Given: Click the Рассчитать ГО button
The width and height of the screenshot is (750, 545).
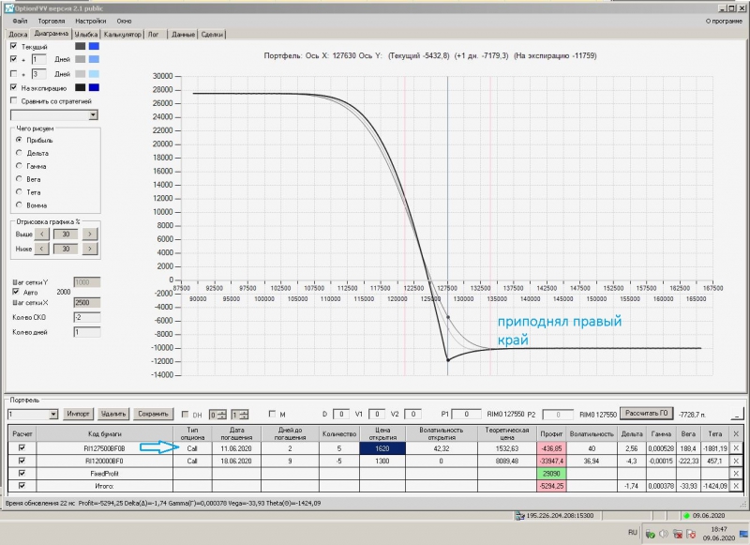Looking at the screenshot, I should click(x=646, y=414).
